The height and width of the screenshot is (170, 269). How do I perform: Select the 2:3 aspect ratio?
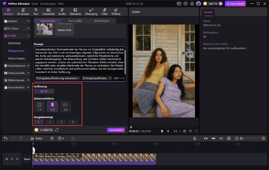(x=52, y=106)
